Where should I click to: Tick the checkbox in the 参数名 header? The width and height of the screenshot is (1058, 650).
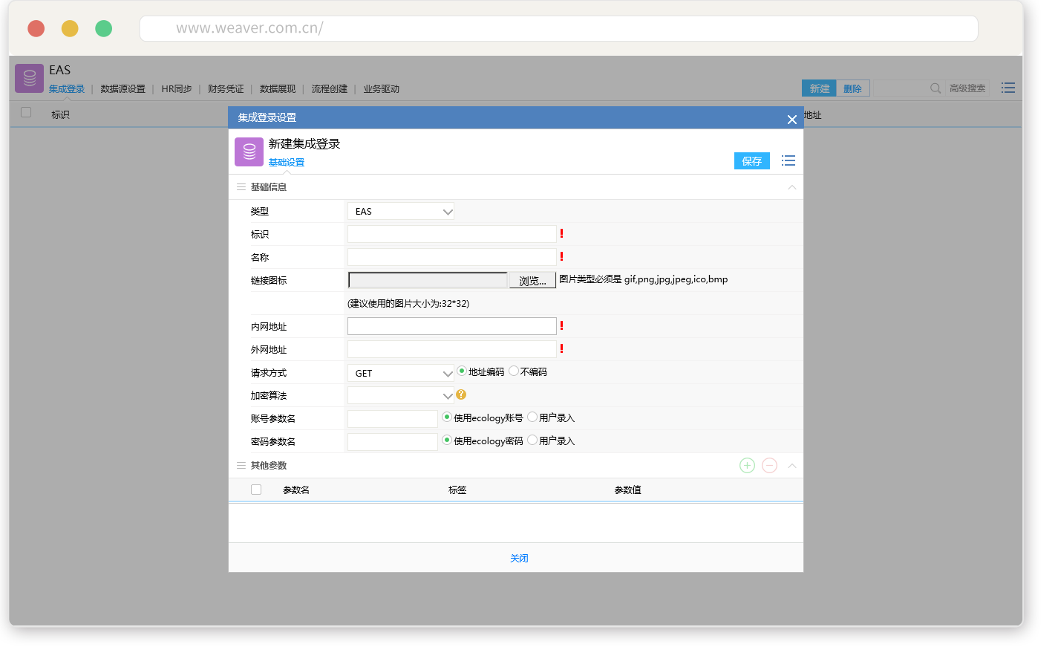[x=256, y=490]
